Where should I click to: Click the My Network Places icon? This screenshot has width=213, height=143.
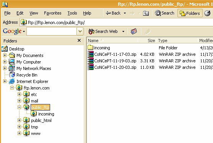click(x=12, y=68)
